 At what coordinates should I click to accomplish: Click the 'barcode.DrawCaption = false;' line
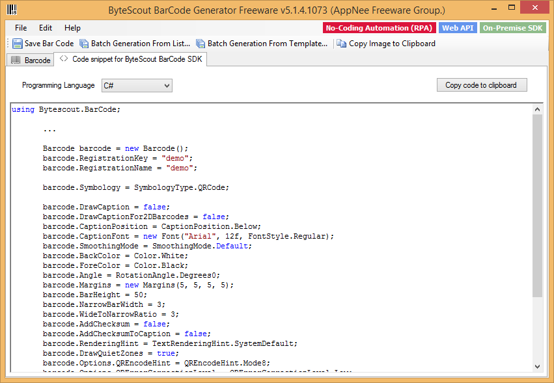(x=106, y=207)
